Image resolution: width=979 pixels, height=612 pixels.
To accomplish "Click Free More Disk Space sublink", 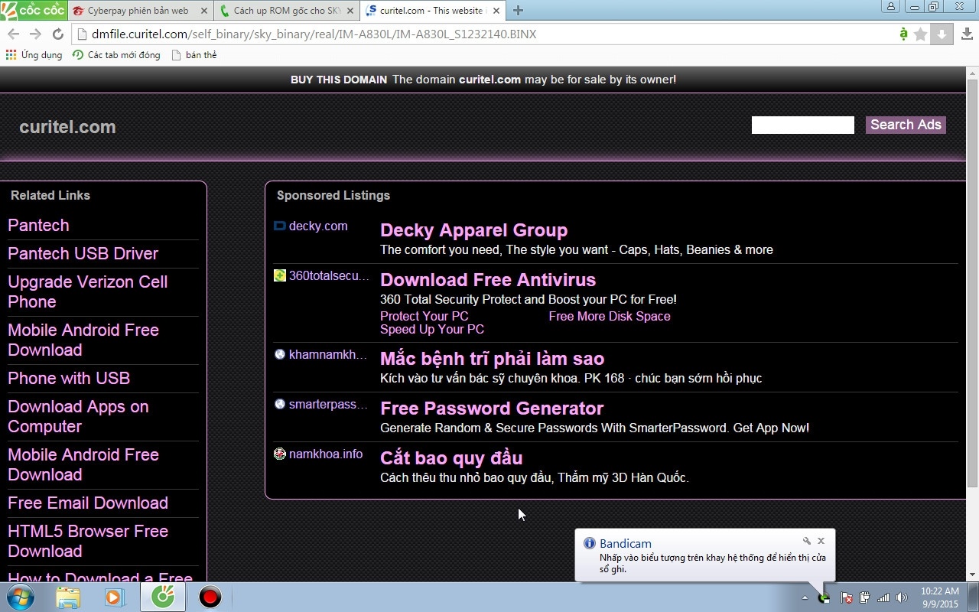I will click(x=610, y=316).
